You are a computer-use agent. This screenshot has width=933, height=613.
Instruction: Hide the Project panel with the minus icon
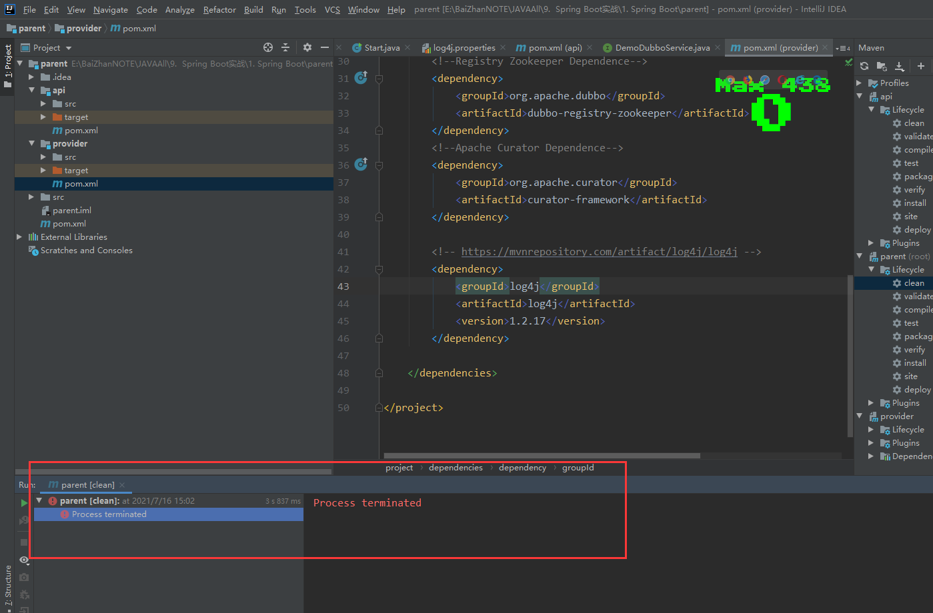(325, 47)
